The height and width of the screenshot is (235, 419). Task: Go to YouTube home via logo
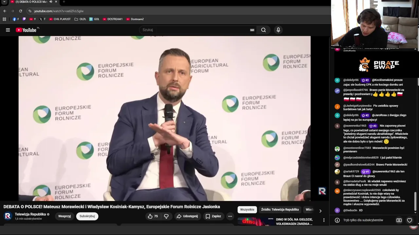27,30
